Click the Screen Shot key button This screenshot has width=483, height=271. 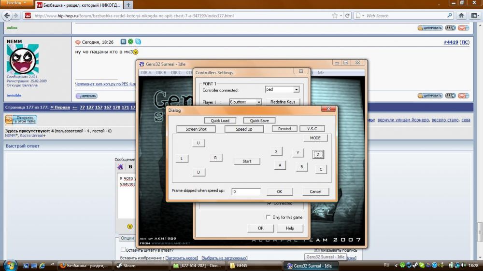196,129
